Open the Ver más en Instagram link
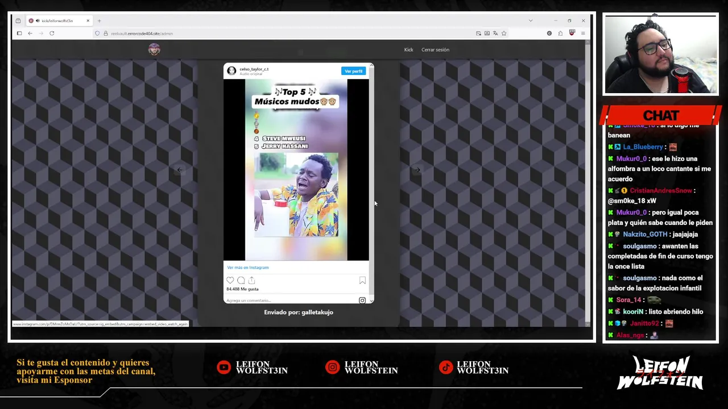 click(x=248, y=268)
